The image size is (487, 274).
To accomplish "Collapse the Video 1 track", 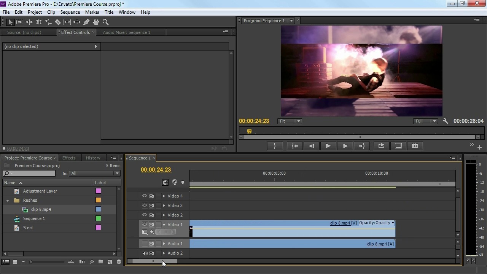I will click(x=164, y=225).
